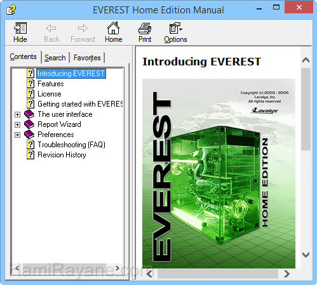
Task: Close the EVEREST manual window
Action: [299, 8]
